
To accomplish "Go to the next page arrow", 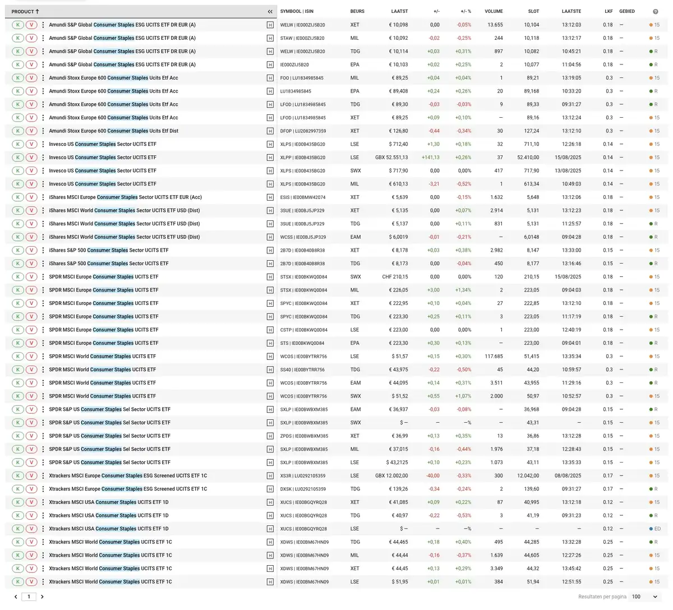I will tap(42, 597).
